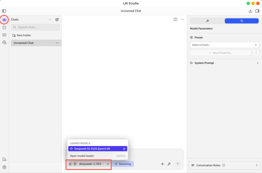Open the Chat section in sidebar

coord(4,20)
